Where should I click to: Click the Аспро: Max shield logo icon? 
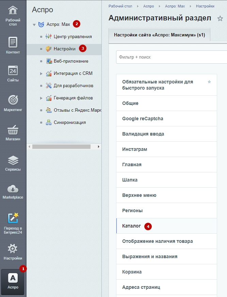tap(41, 25)
